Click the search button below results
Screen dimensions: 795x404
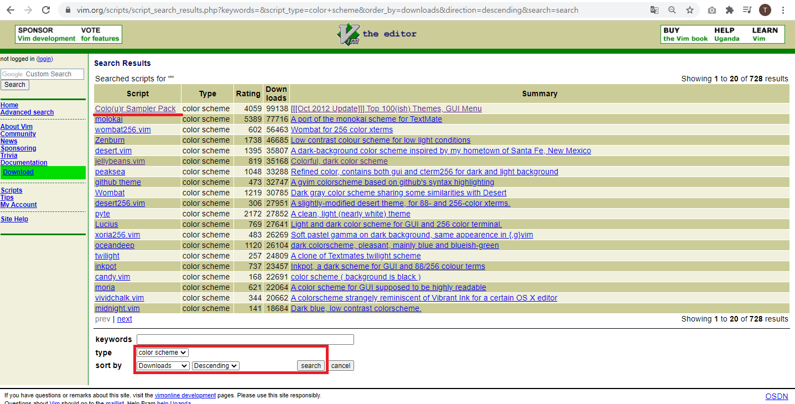[311, 366]
